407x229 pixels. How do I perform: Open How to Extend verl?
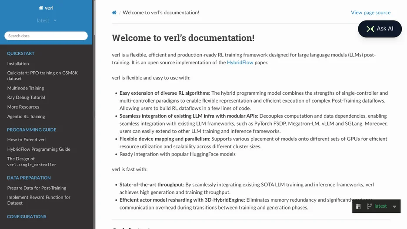click(26, 139)
